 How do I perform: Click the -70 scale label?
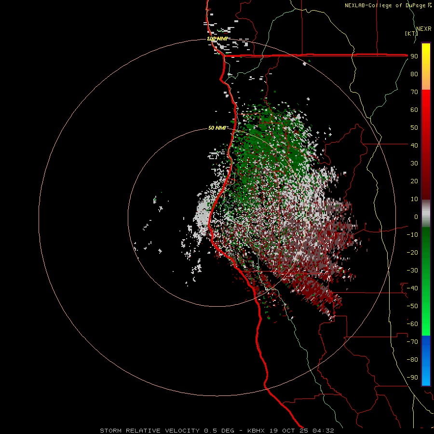point(412,342)
